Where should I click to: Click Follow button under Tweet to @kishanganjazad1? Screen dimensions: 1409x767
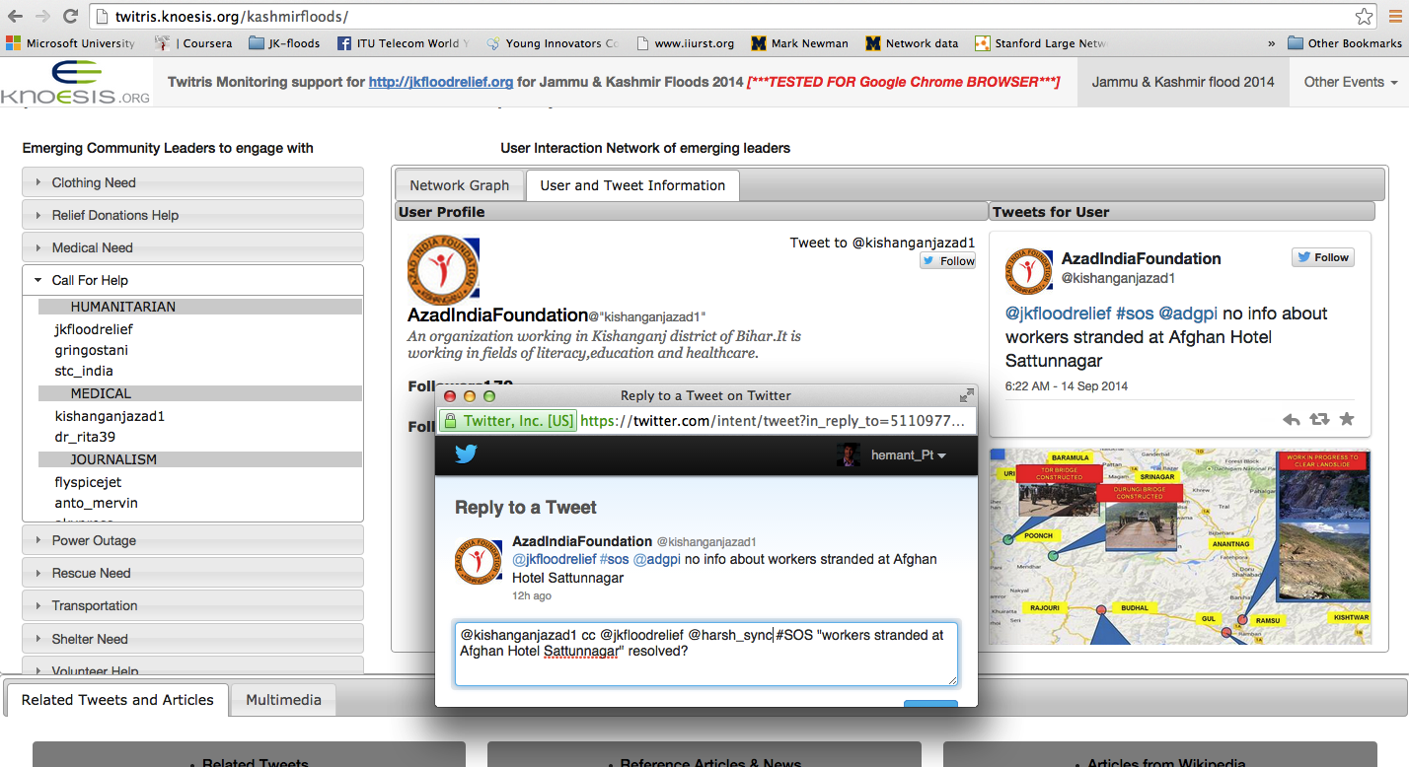(x=948, y=260)
